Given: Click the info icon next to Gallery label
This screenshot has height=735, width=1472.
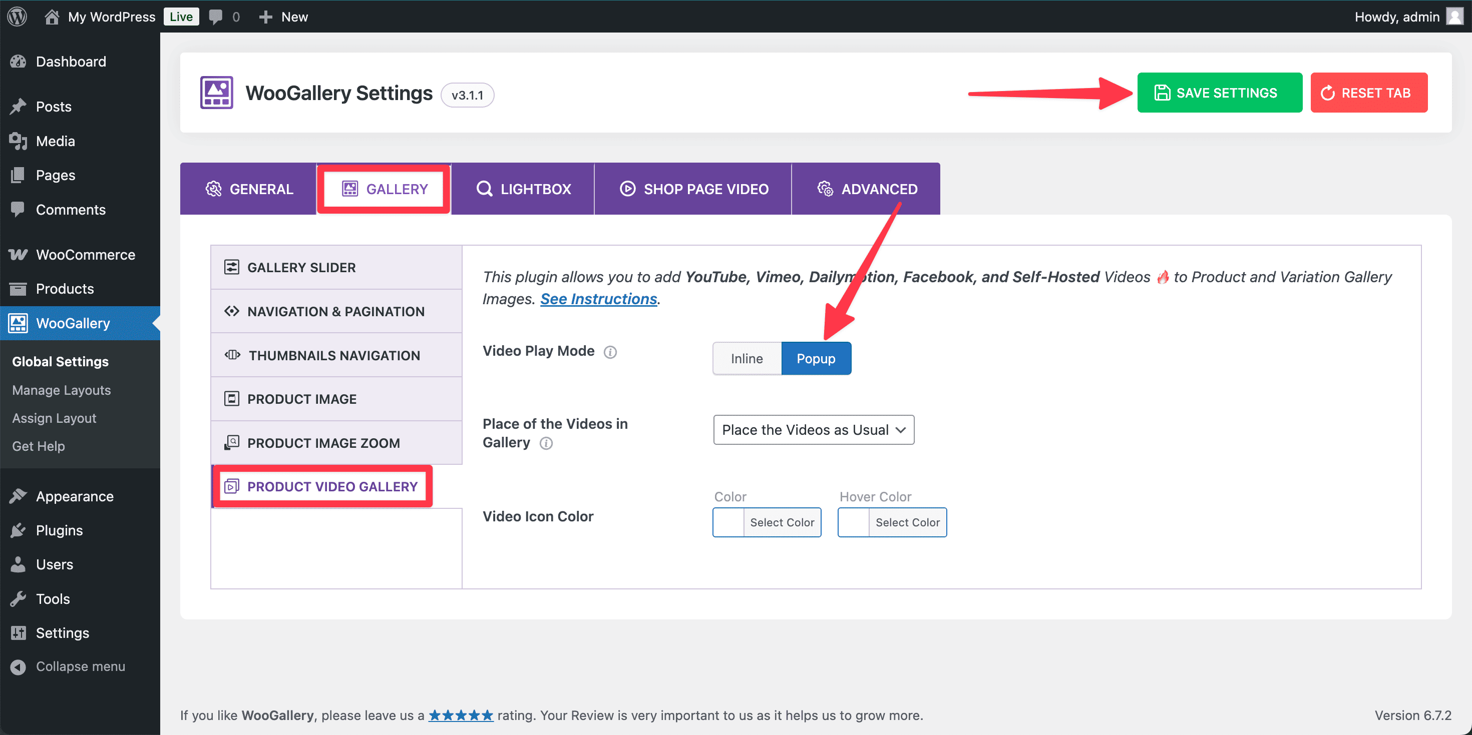Looking at the screenshot, I should tap(546, 444).
